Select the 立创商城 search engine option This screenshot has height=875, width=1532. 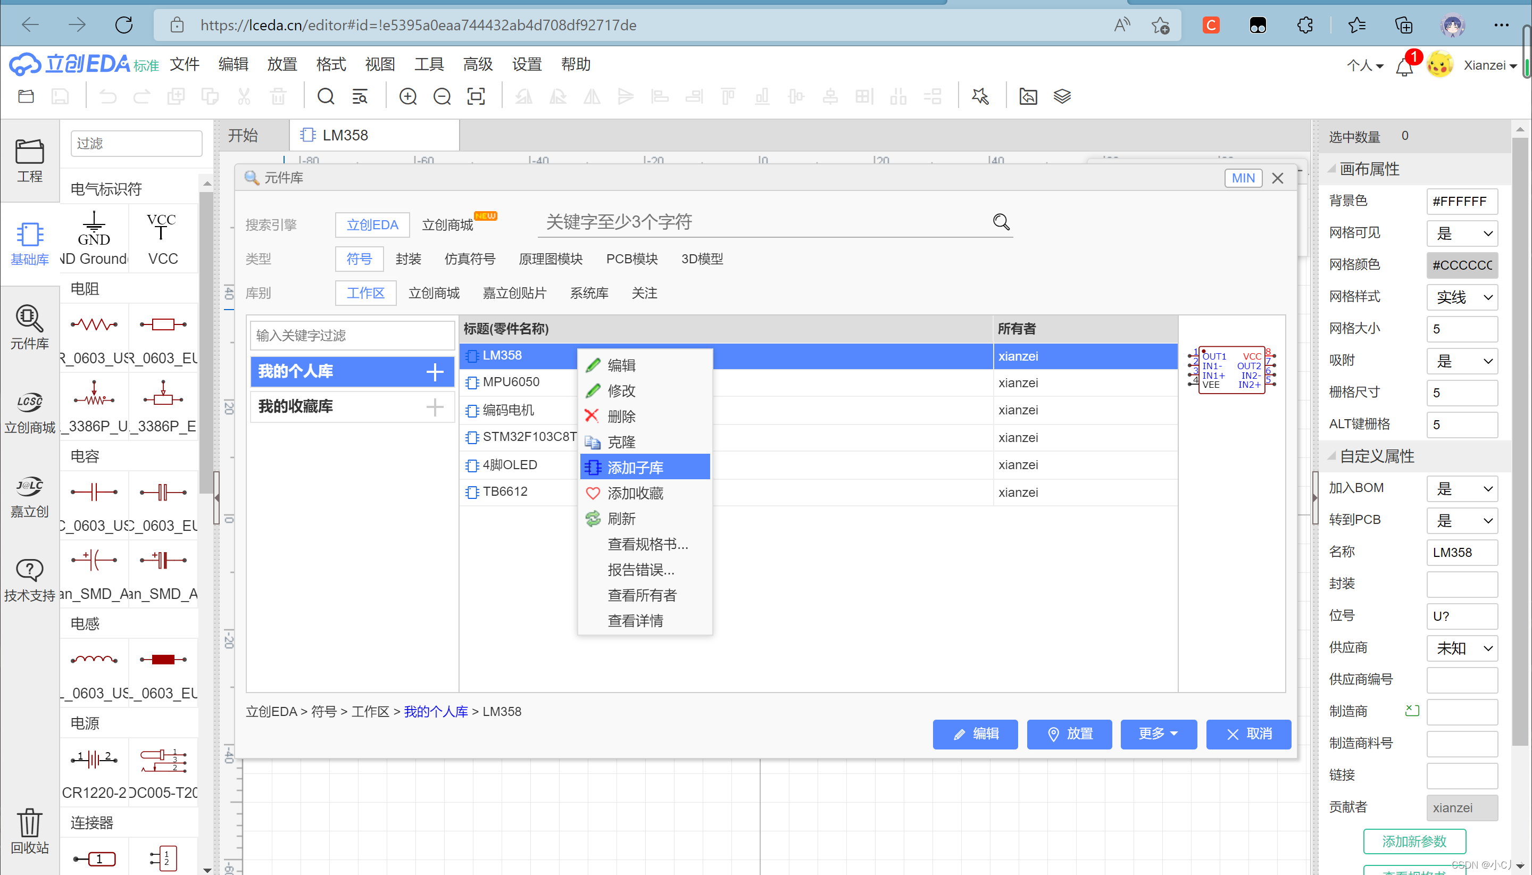(447, 225)
